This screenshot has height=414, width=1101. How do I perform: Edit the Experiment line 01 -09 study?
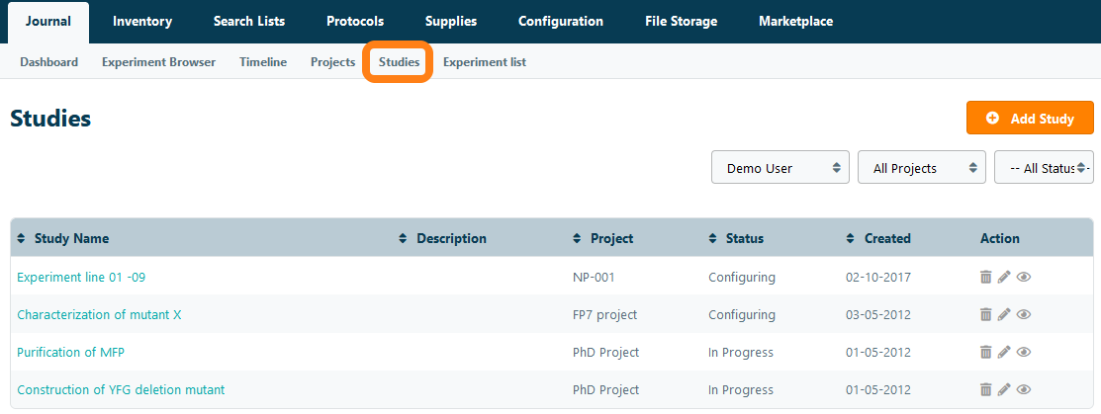[1004, 278]
